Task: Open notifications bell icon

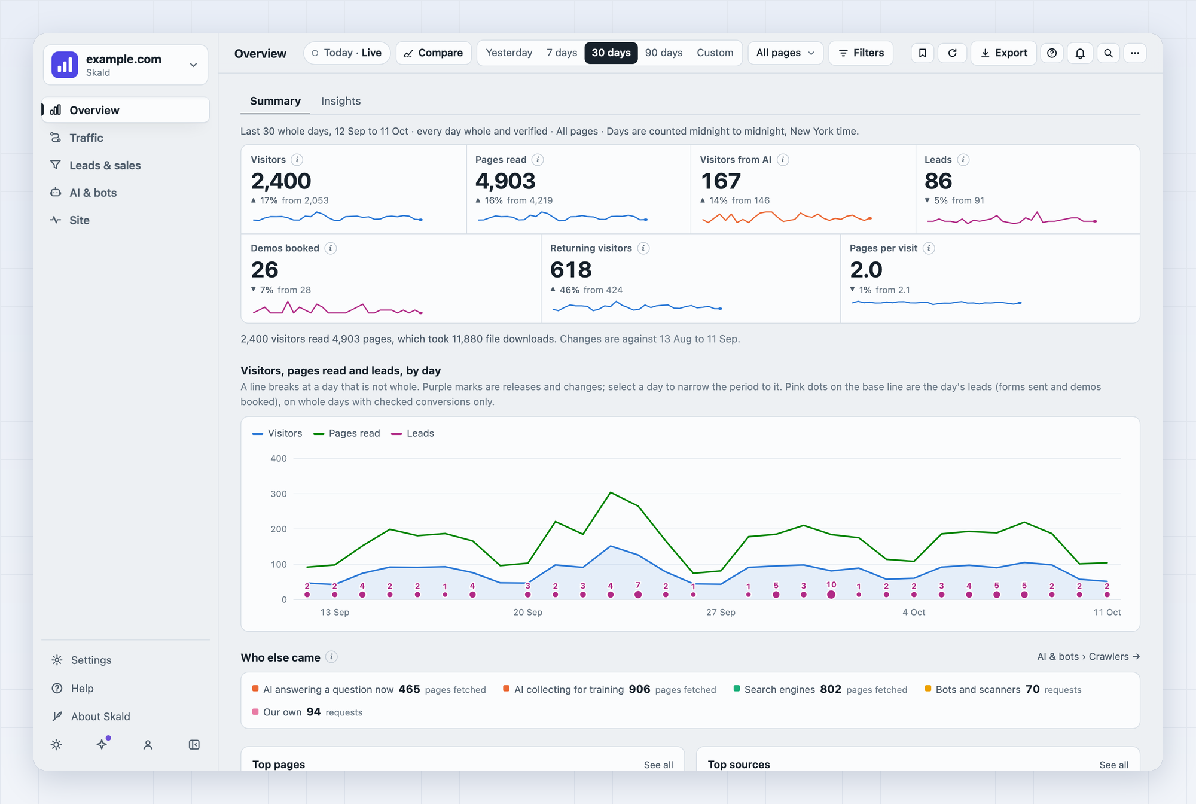Action: point(1080,53)
